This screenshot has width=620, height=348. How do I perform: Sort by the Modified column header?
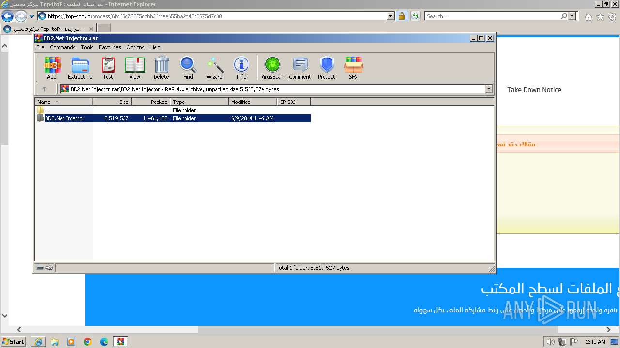(253, 101)
